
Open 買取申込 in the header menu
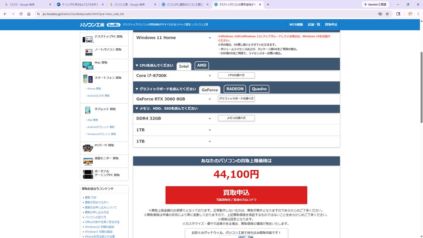click(x=331, y=25)
